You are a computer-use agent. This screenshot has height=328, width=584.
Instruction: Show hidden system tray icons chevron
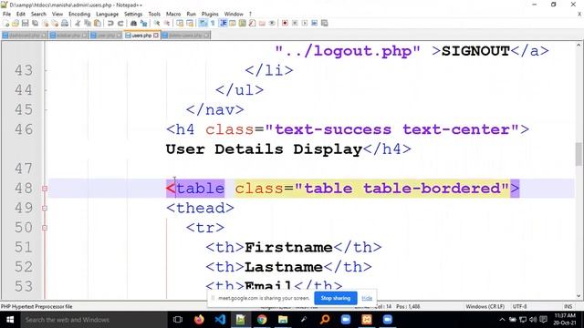coord(502,320)
